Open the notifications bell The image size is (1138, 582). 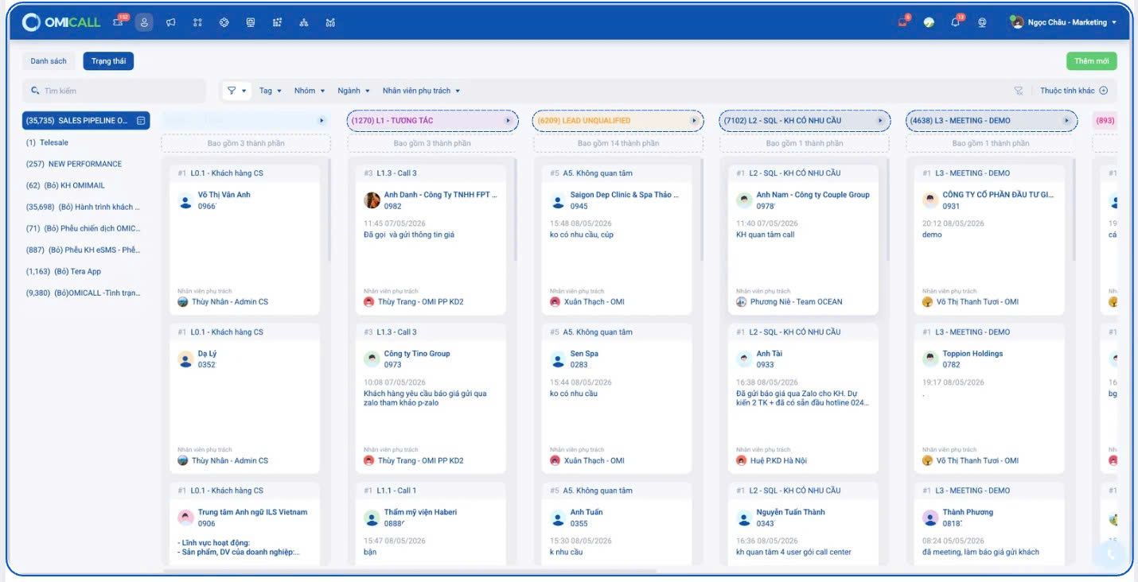[956, 21]
